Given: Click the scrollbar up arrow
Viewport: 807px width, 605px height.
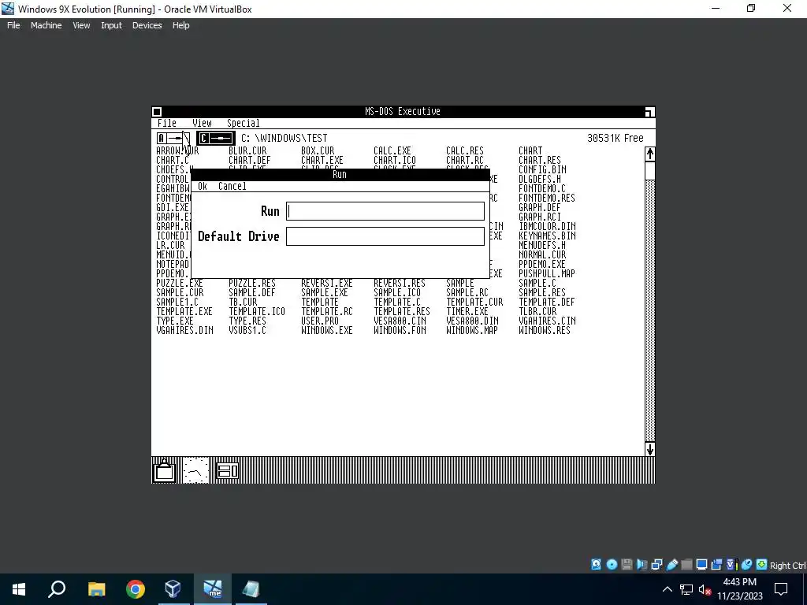Looking at the screenshot, I should click(650, 154).
